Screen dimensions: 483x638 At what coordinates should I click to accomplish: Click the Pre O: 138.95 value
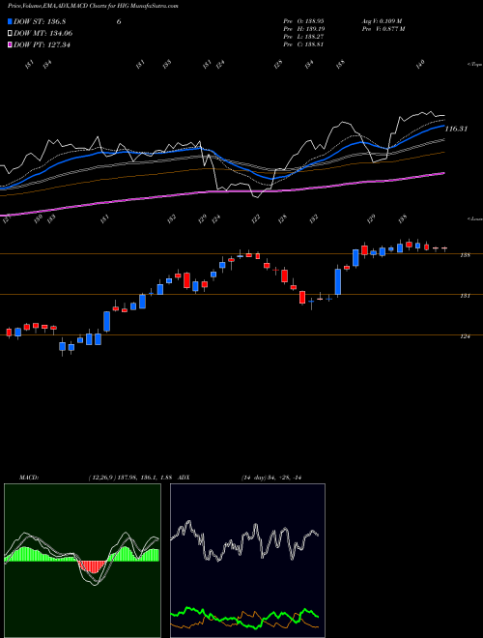point(303,20)
